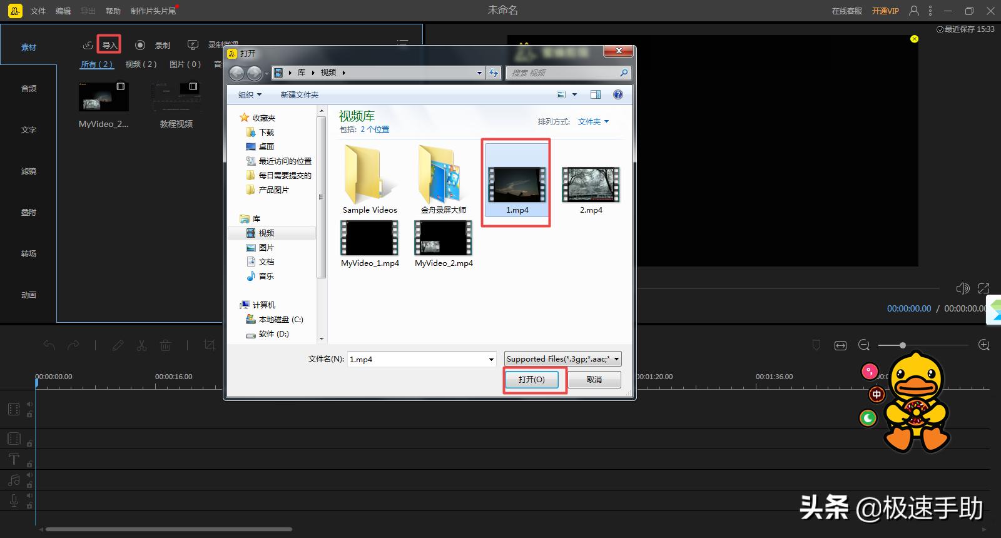Click the fit-to-width timeline icon
This screenshot has width=1001, height=538.
(x=840, y=345)
